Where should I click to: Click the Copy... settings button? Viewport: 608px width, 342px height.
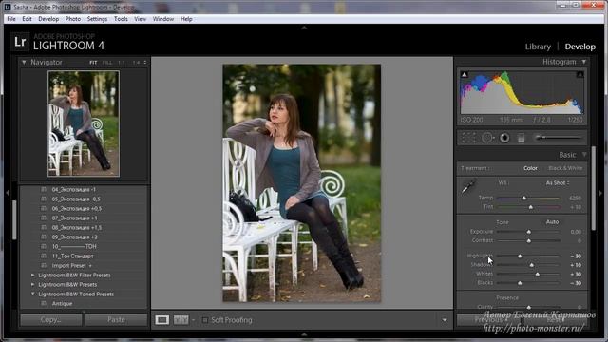tap(51, 320)
